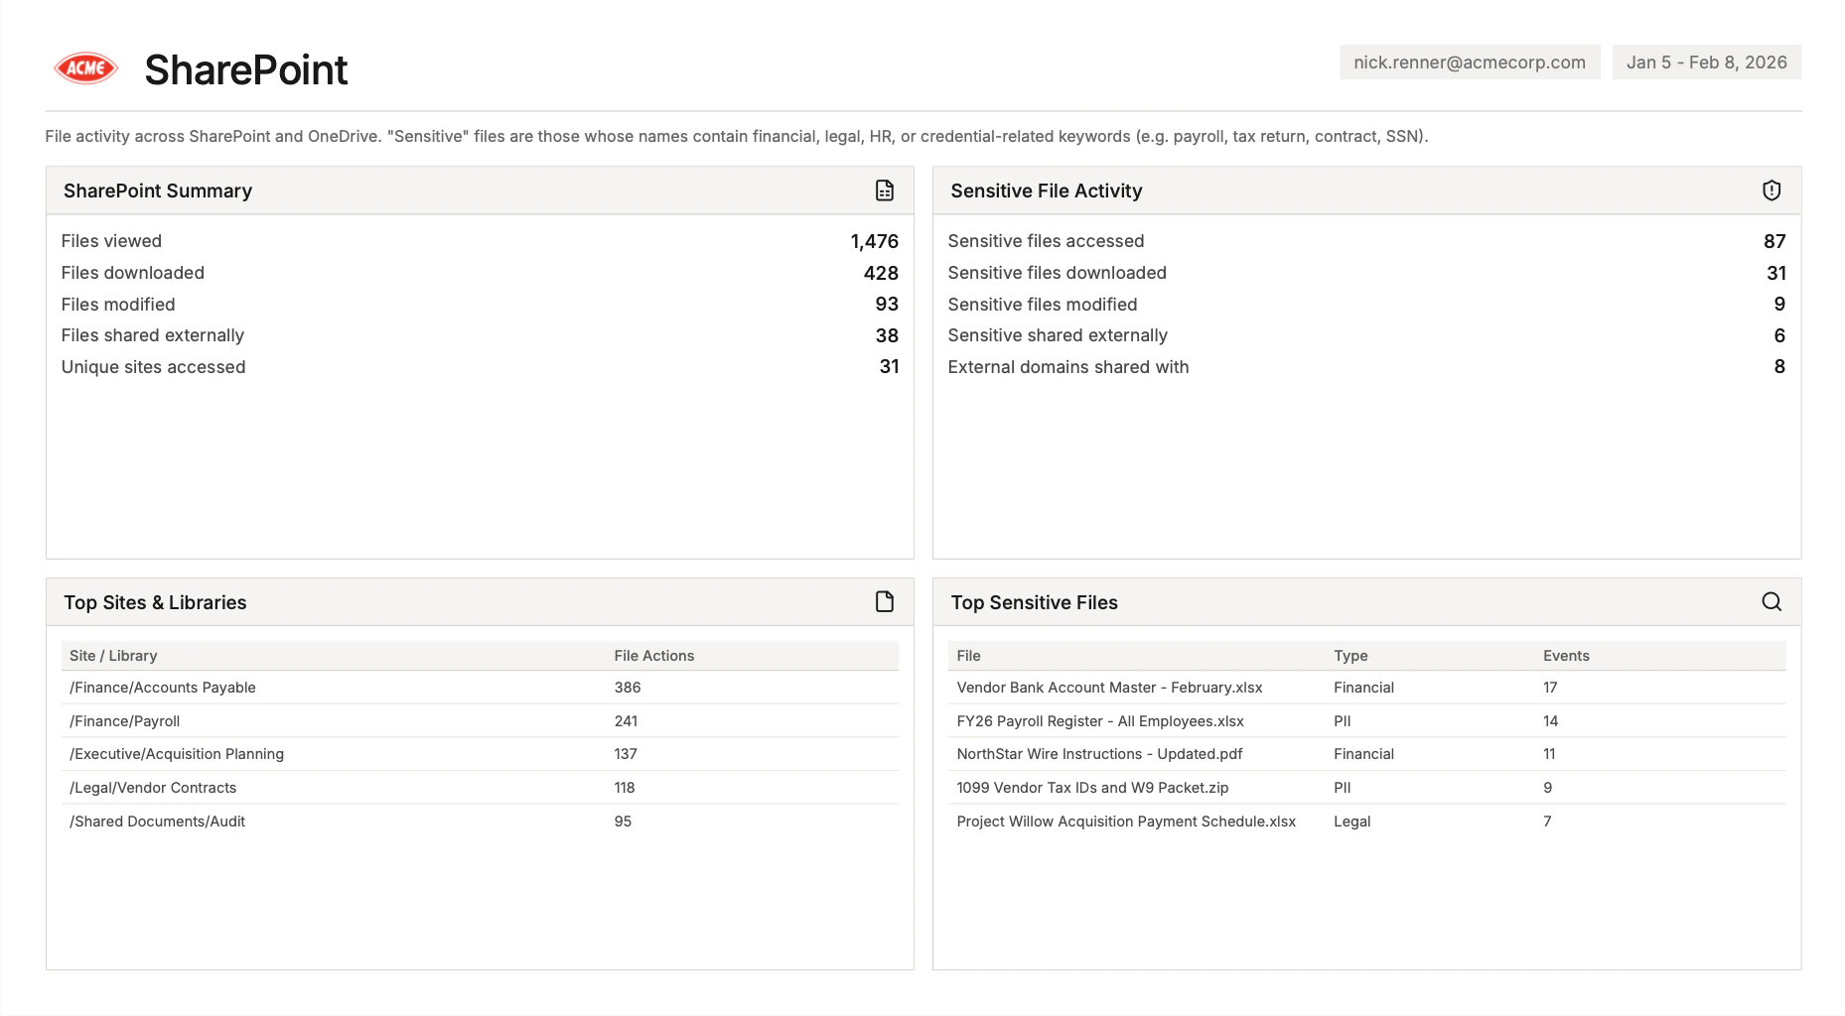Click the Events column header
The image size is (1845, 1016).
pyautogui.click(x=1566, y=656)
